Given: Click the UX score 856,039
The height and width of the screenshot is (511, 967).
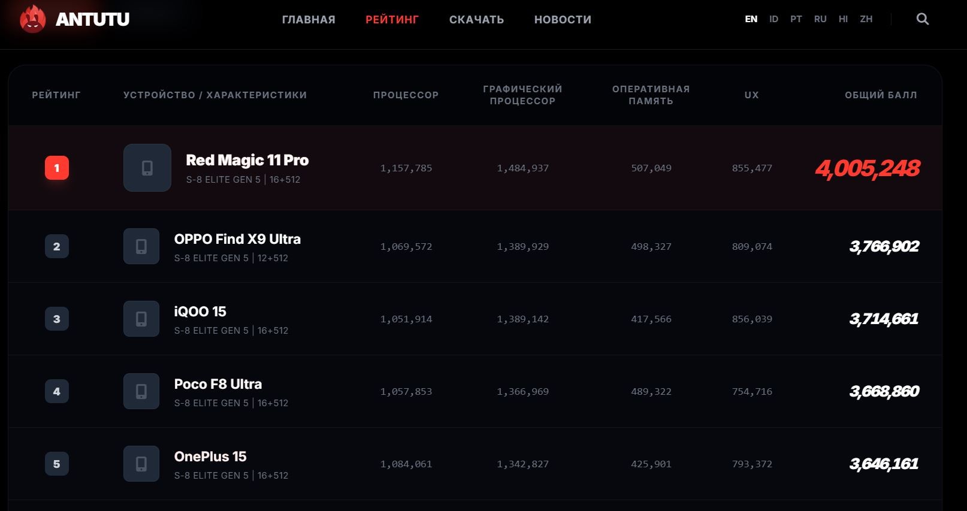Looking at the screenshot, I should [752, 319].
